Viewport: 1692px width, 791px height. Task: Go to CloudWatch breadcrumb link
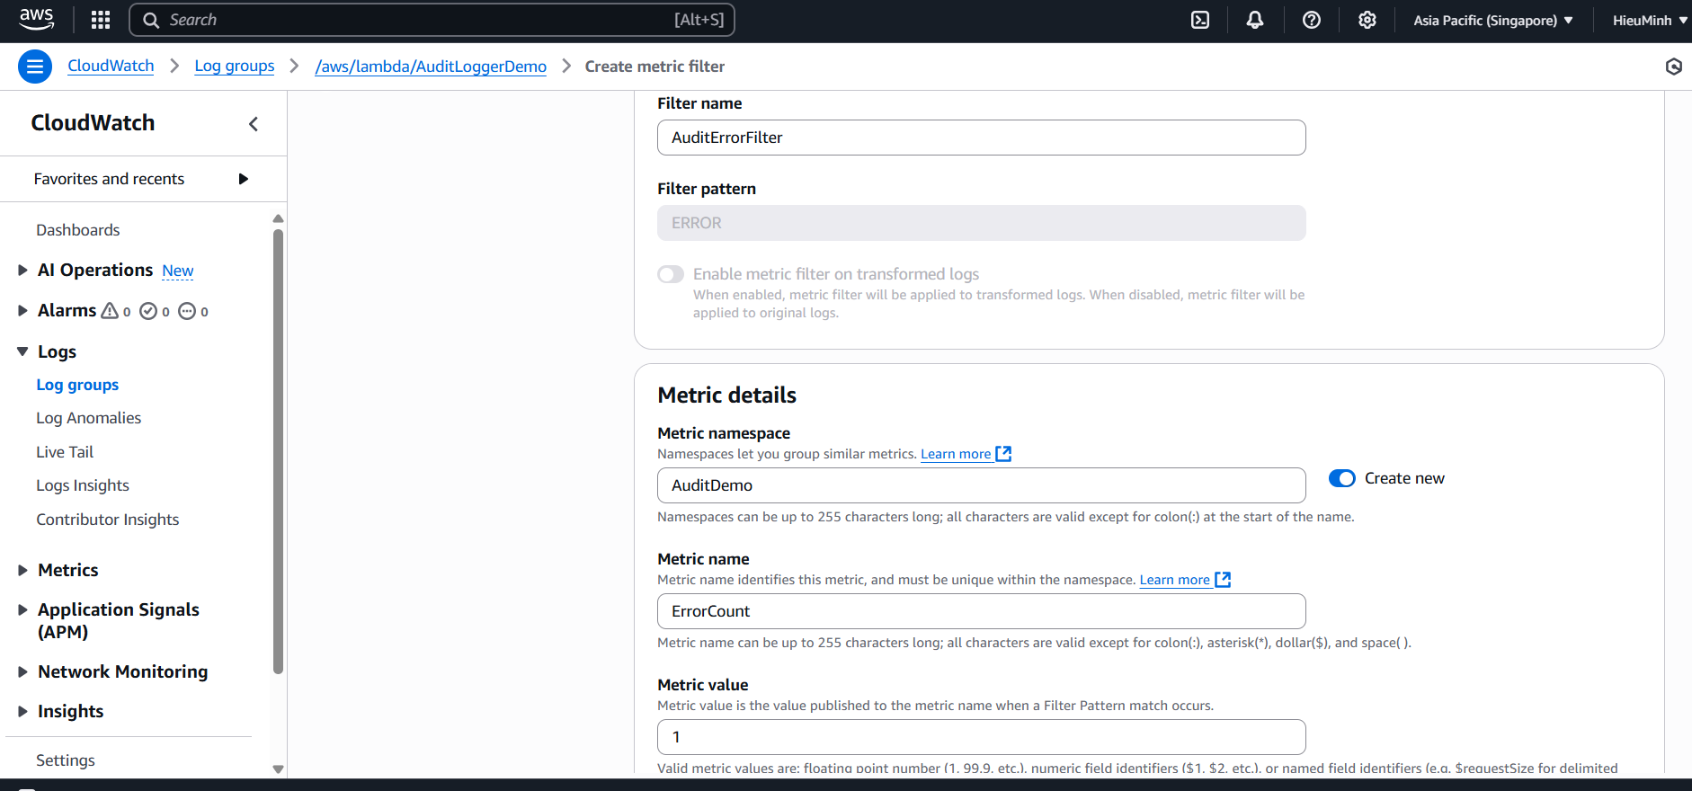111,66
